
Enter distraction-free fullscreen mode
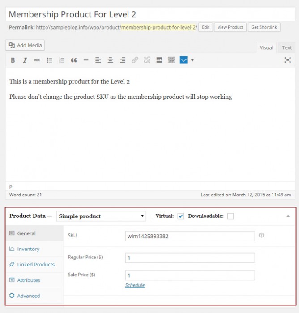[288, 60]
